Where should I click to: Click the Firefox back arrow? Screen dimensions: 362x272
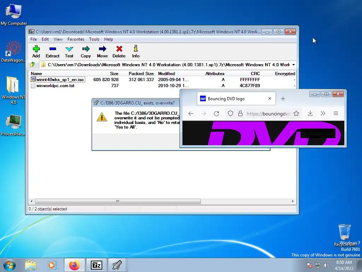[x=191, y=114]
